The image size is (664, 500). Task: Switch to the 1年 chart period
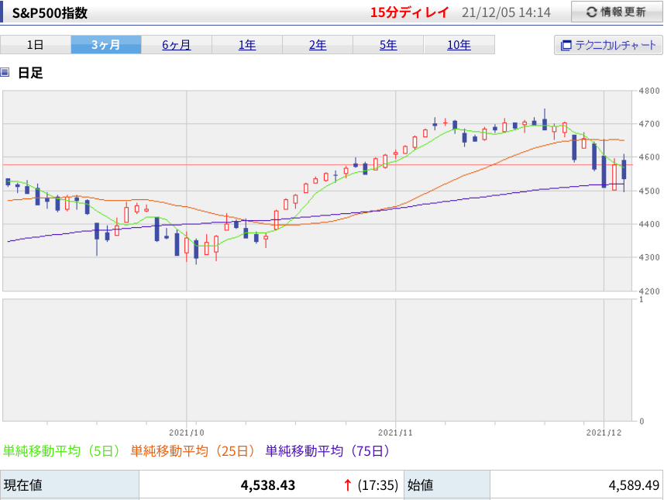pyautogui.click(x=247, y=44)
